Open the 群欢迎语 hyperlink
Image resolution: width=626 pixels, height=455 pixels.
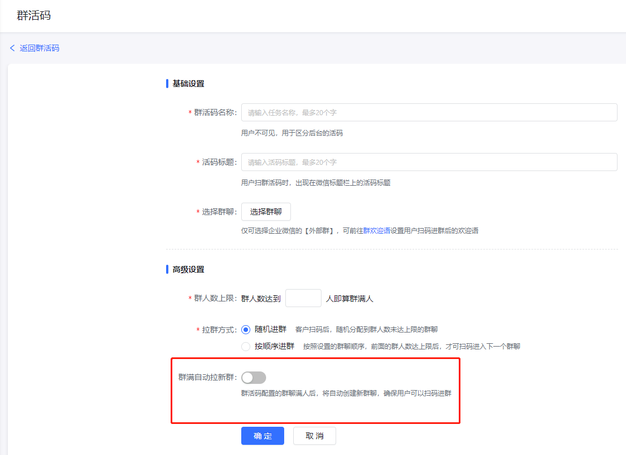pos(376,230)
